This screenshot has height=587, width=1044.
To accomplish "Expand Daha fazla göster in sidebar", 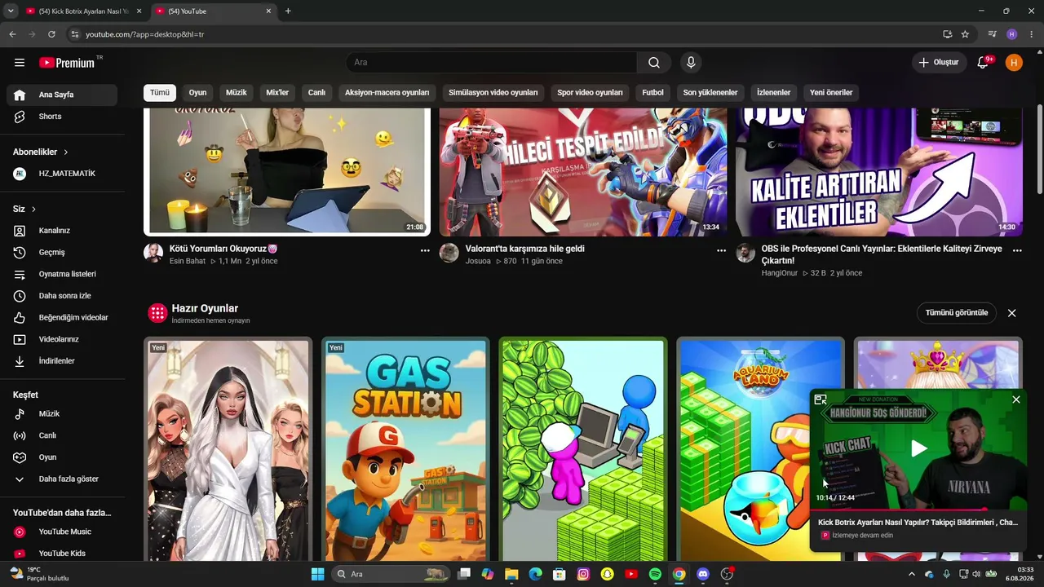I will pos(62,479).
